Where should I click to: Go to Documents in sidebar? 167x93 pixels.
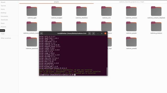click(x=4, y=16)
